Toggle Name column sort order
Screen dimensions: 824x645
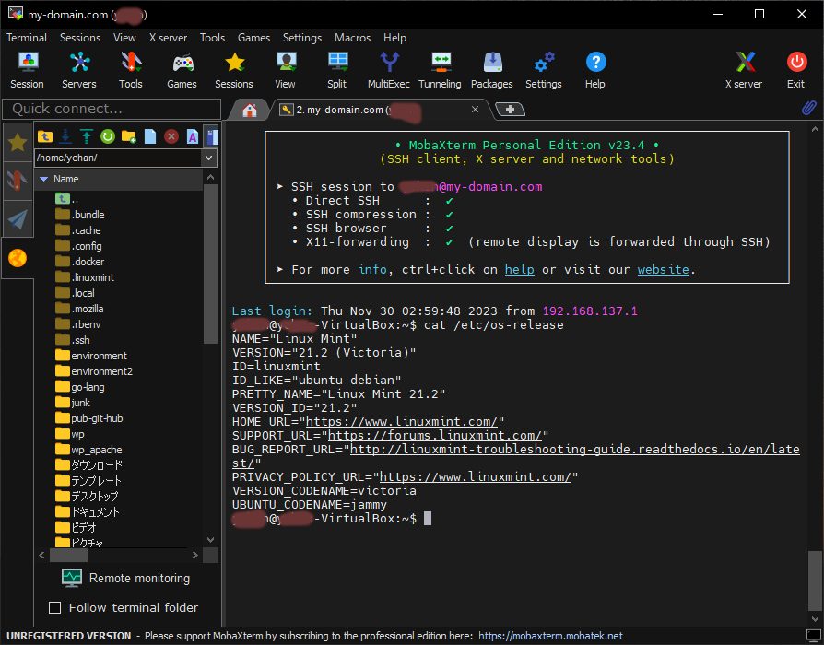pos(66,179)
